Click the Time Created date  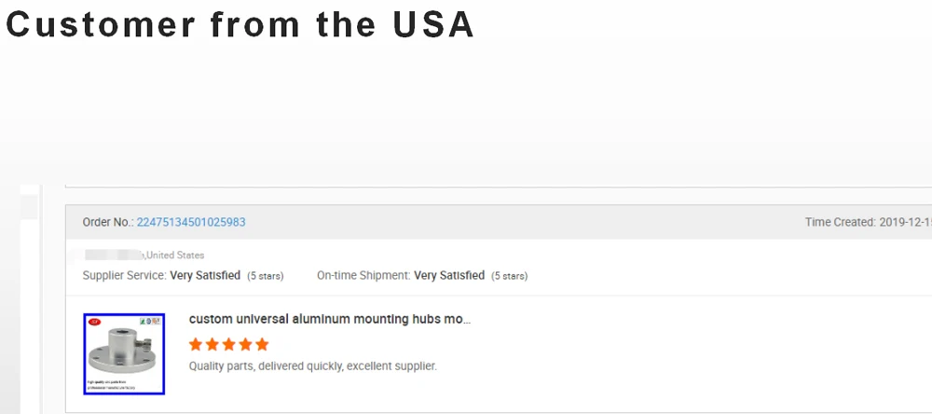tap(904, 222)
